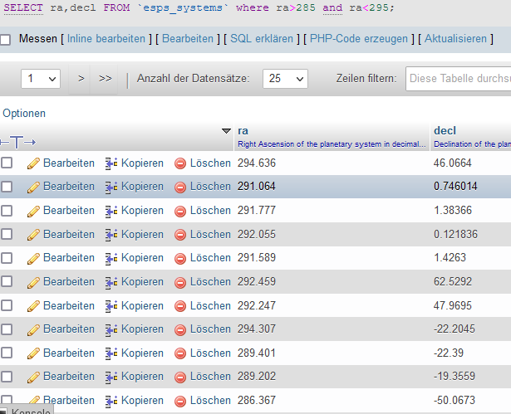Click copy icon for row 292.247
The width and height of the screenshot is (511, 414).
tap(111, 306)
